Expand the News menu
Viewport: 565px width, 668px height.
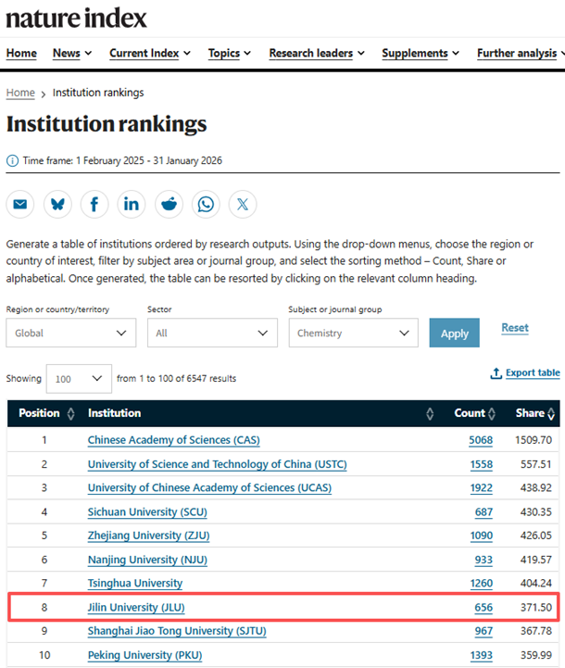(x=72, y=53)
